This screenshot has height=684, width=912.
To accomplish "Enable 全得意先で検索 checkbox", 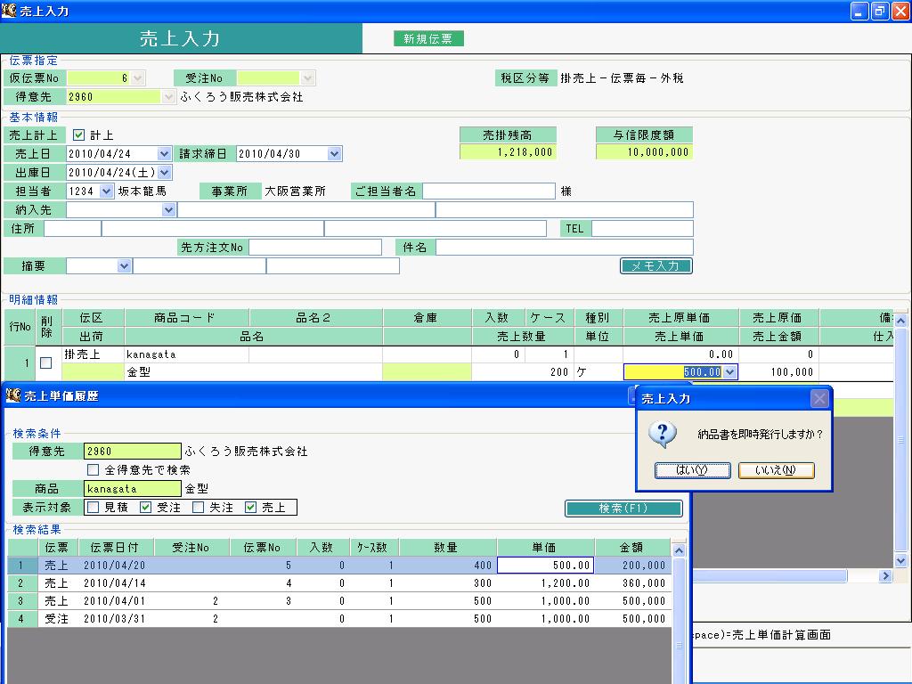I will point(93,469).
